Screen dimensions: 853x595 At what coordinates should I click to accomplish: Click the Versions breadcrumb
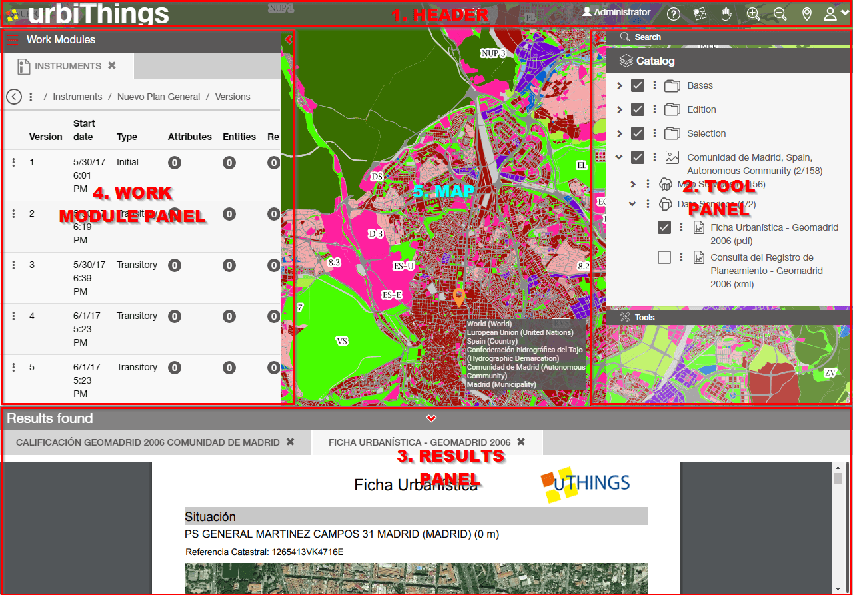[233, 97]
